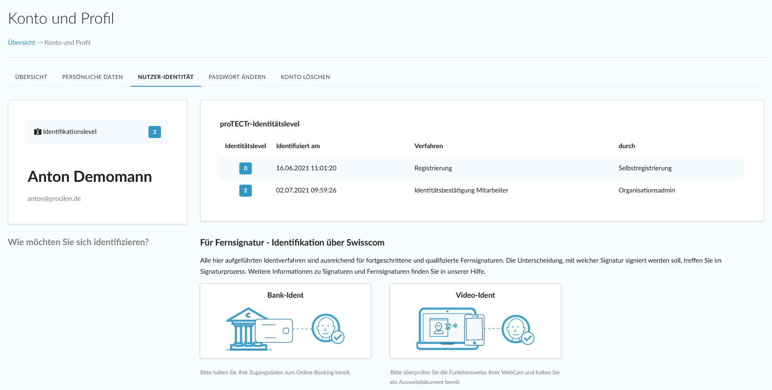772x390 pixels.
Task: Click the Registrierung row timestamp 16.06.2021
Action: point(306,168)
